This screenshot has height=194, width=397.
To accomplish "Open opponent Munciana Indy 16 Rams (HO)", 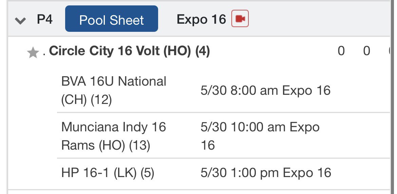I will [114, 136].
